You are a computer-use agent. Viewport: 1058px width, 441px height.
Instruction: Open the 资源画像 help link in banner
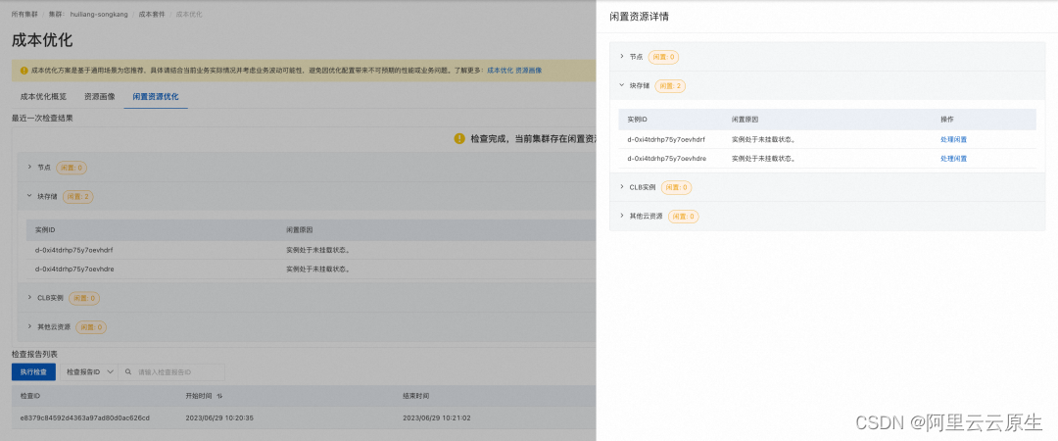click(x=529, y=71)
